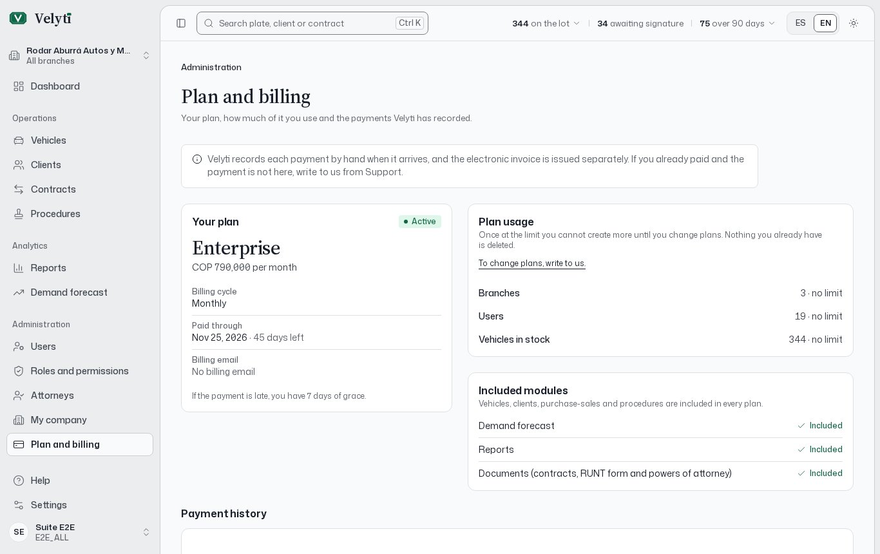
Task: Navigate to Demand forecast
Action: (80, 292)
